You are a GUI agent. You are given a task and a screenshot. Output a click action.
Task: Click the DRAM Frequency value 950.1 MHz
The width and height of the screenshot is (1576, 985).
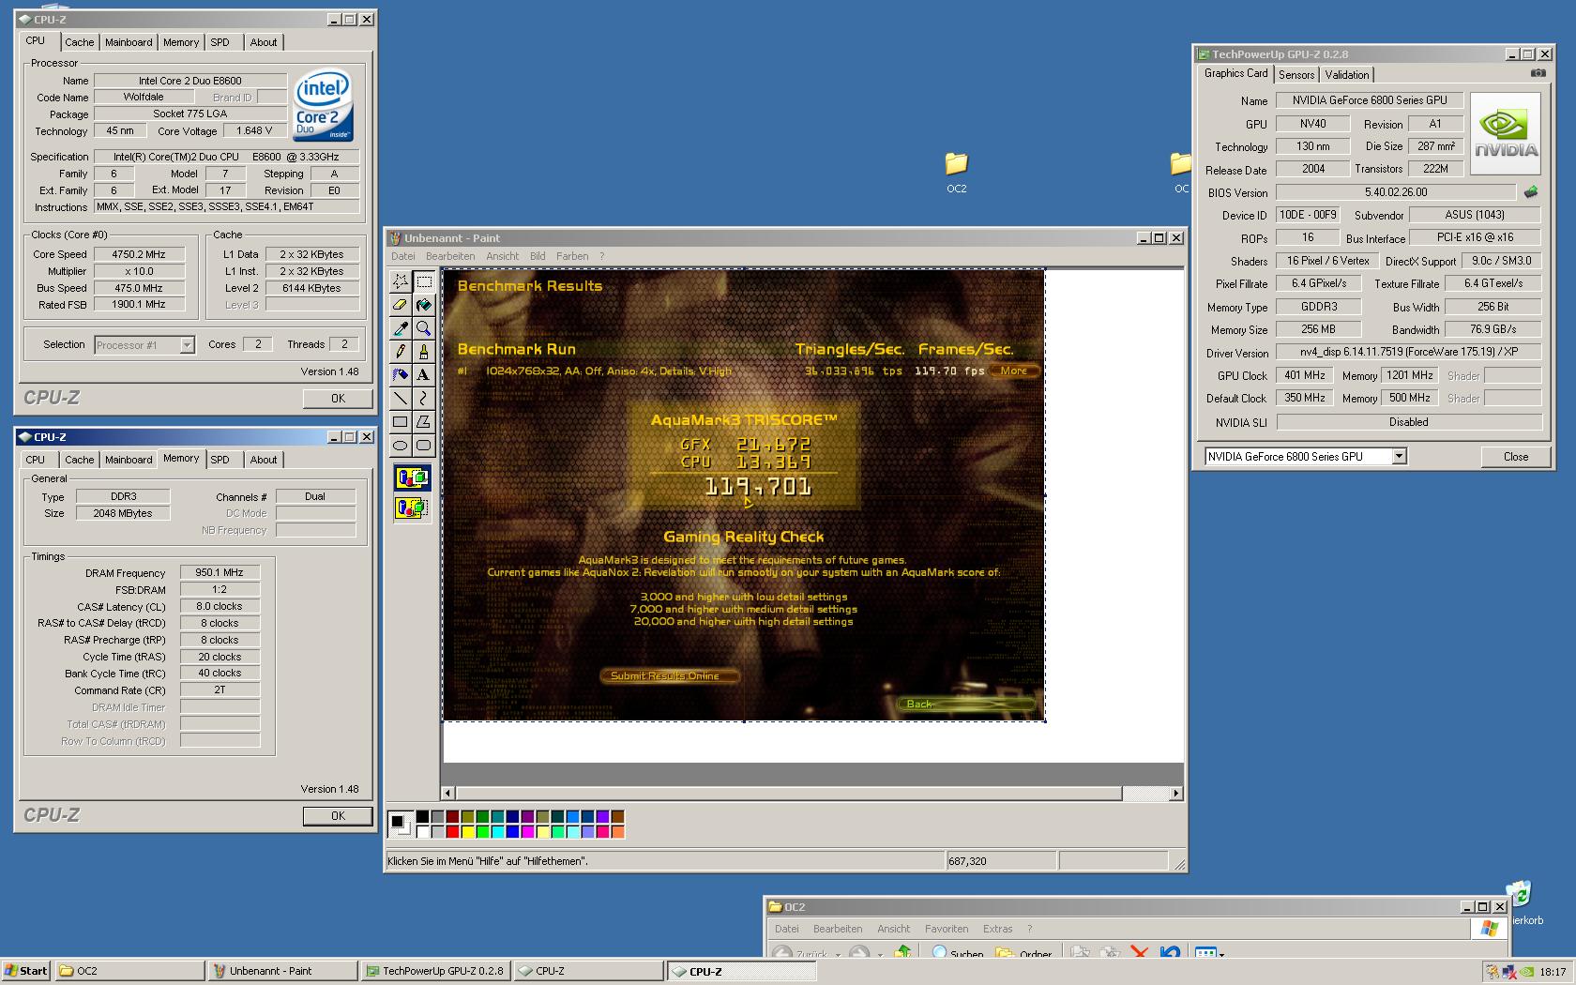click(x=220, y=572)
